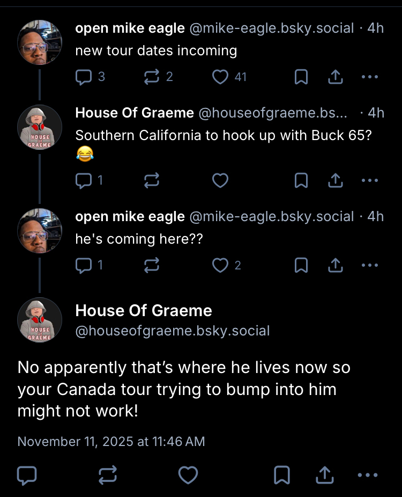Share the 'new tour dates incoming' post
The width and height of the screenshot is (402, 497).
pyautogui.click(x=335, y=77)
